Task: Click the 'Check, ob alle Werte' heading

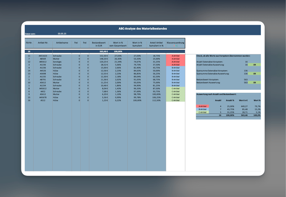Action: coord(223,56)
